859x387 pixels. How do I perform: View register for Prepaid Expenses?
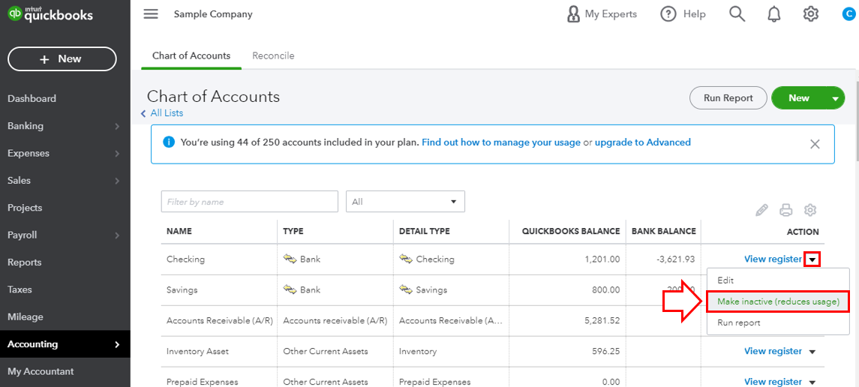[x=773, y=382]
